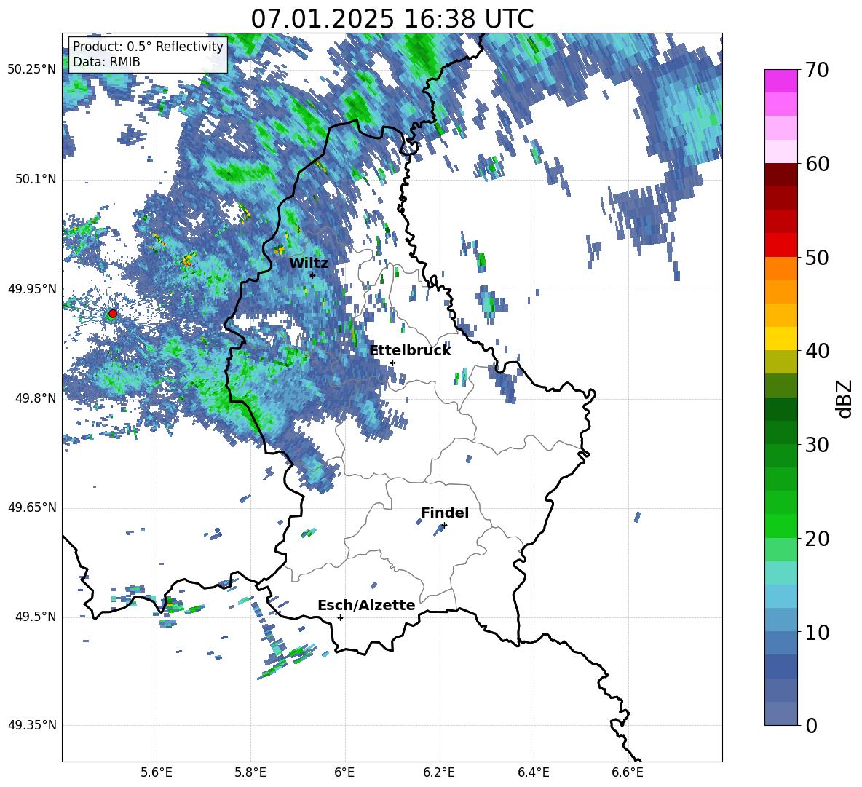Click the 70 colorbar tick label

tap(817, 71)
